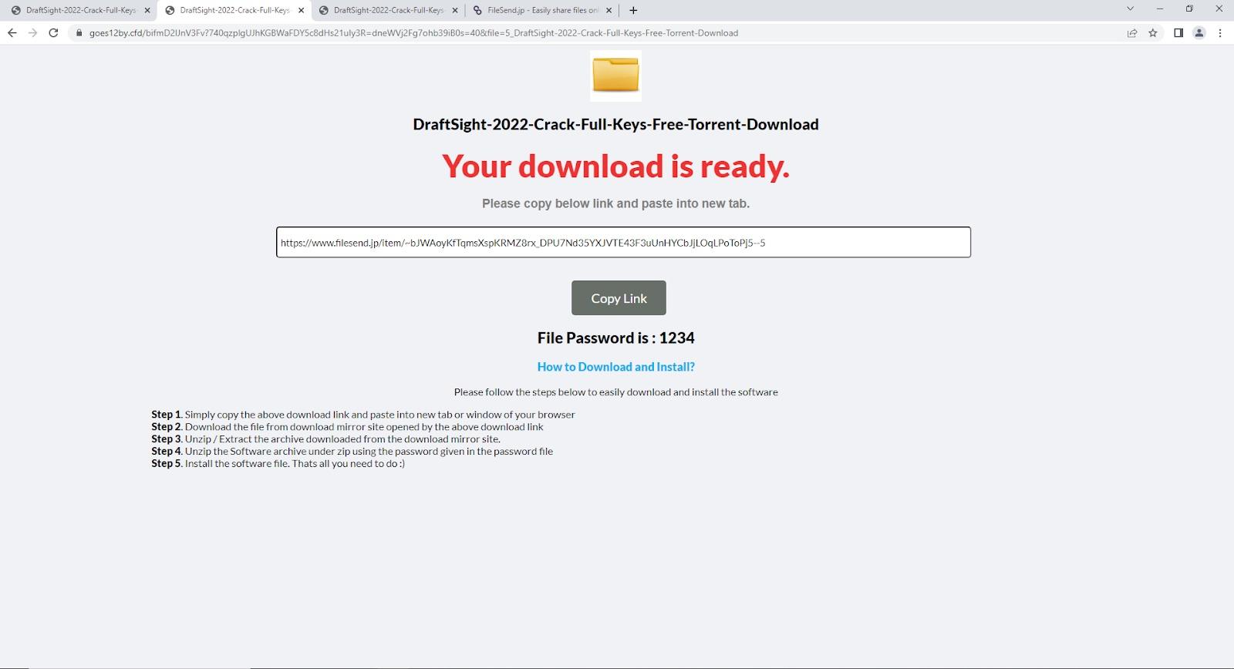Toggle the browser side panel icon
The height and width of the screenshot is (669, 1234).
1178,32
